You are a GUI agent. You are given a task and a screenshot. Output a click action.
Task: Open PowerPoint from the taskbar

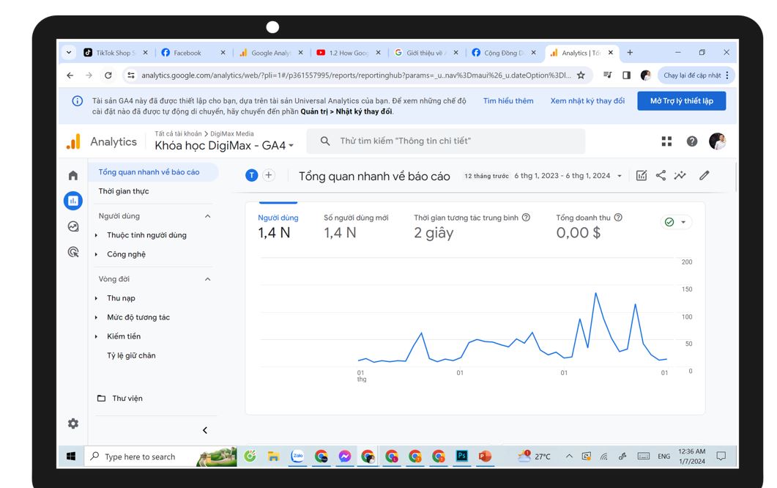[x=485, y=456]
